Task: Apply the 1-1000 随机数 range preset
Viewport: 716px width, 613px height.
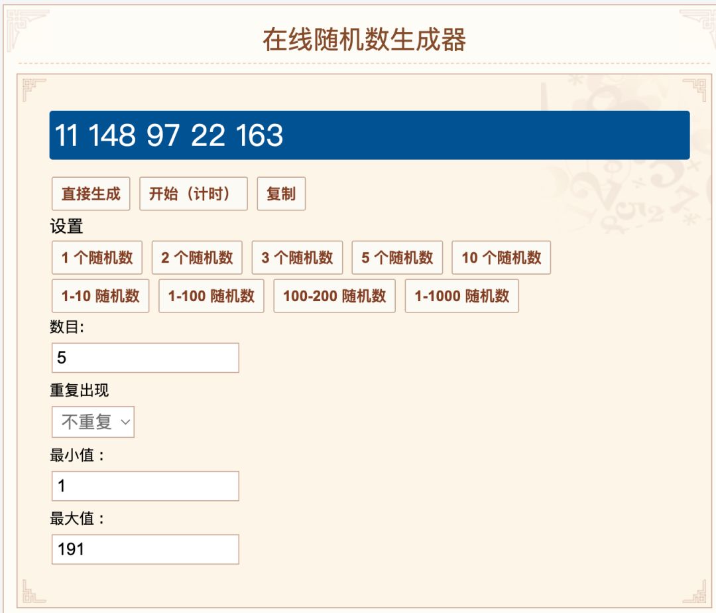Action: (462, 296)
